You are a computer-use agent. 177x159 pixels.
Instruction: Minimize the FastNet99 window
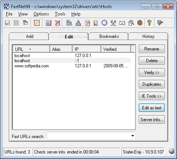pyautogui.click(x=146, y=7)
